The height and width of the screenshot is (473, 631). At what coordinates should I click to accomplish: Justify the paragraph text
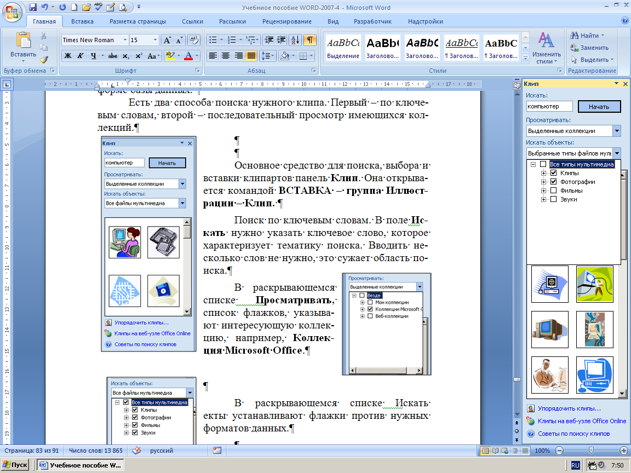coord(251,56)
